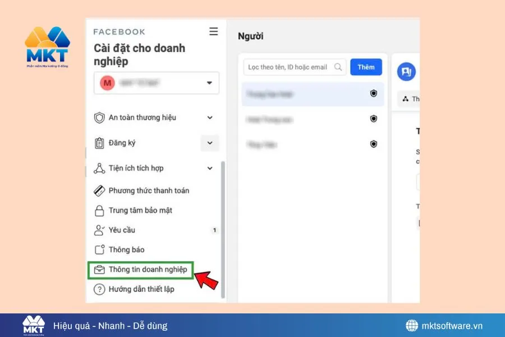Click the people icon next to "Tiện ích tích hợp"

100,168
